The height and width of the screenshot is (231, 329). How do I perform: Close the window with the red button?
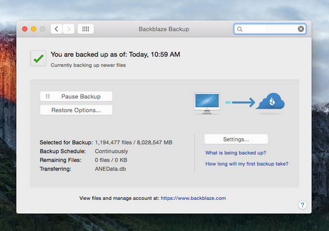pyautogui.click(x=25, y=29)
